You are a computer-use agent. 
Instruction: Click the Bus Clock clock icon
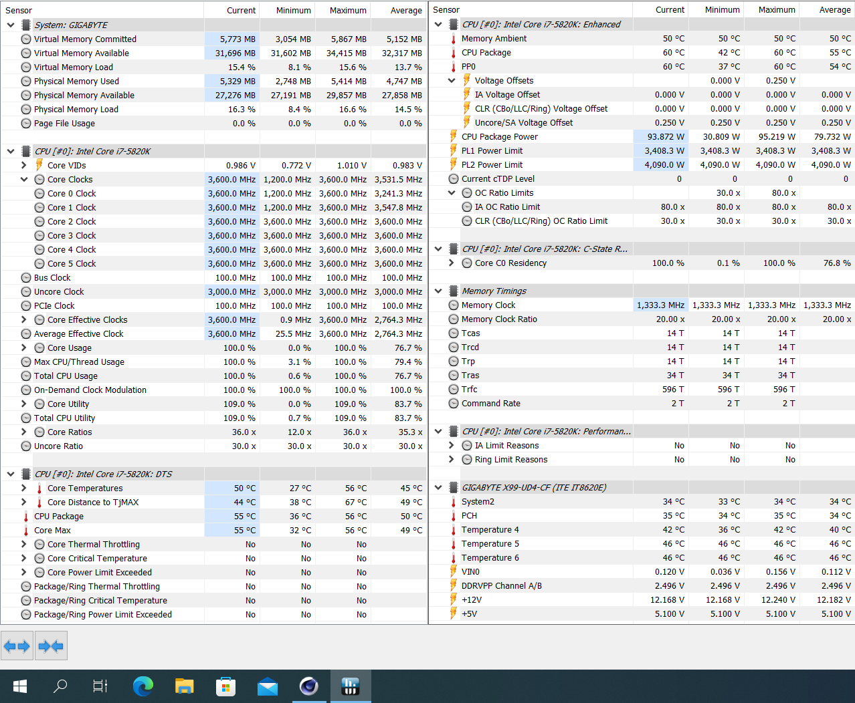[26, 277]
